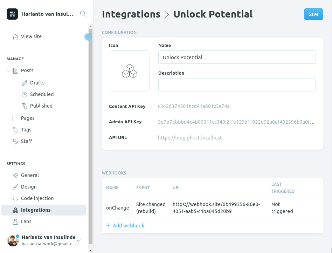Click the Ghost site logo icon

coord(12,14)
